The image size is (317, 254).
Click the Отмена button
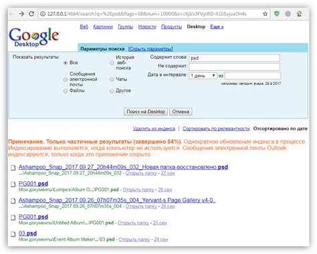(181, 112)
